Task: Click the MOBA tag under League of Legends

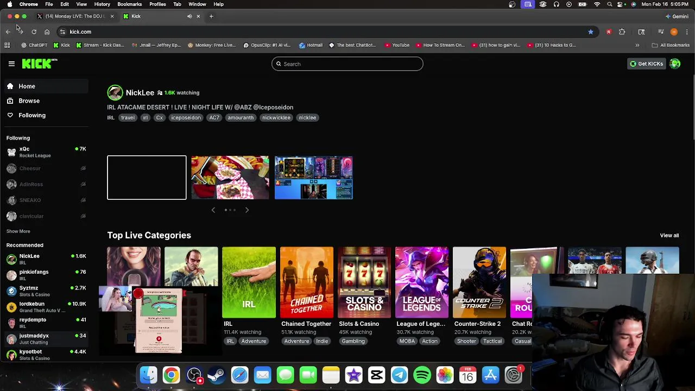Action: [x=407, y=341]
